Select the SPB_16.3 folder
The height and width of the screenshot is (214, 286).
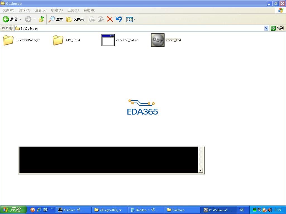(66, 40)
